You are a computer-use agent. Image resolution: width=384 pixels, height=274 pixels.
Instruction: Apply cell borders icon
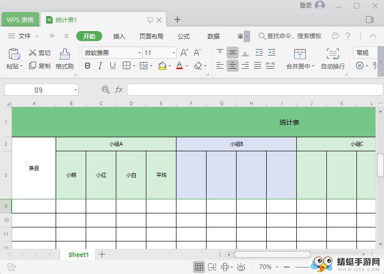126,66
